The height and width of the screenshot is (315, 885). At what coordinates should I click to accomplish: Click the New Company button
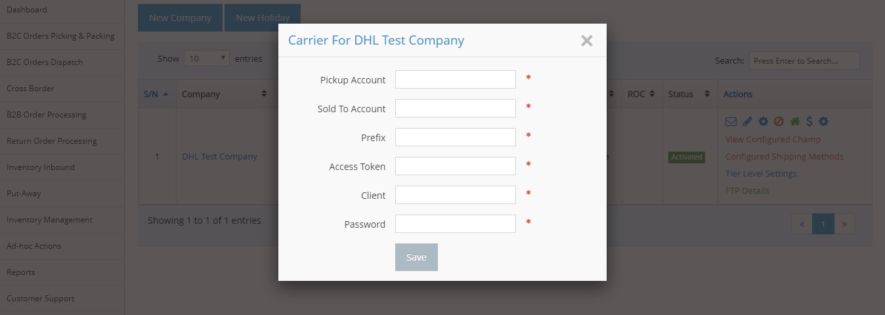[180, 18]
